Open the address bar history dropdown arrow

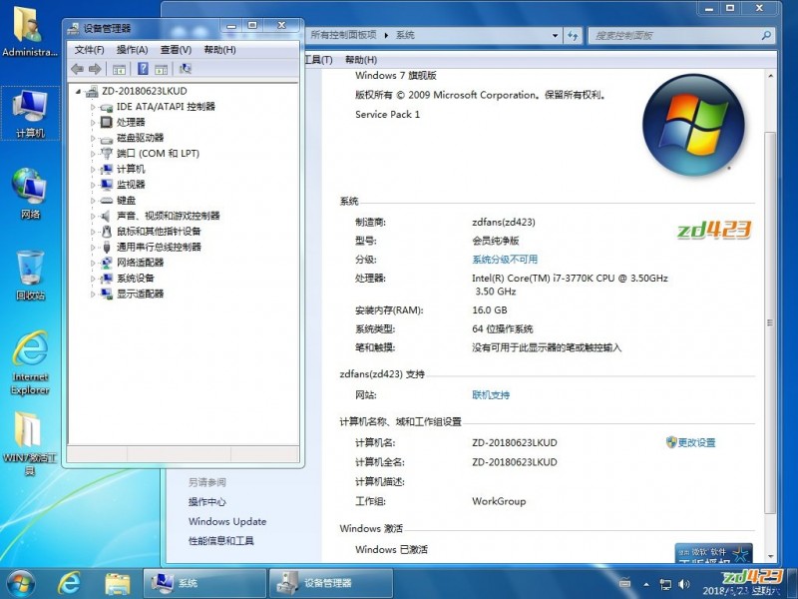(556, 36)
